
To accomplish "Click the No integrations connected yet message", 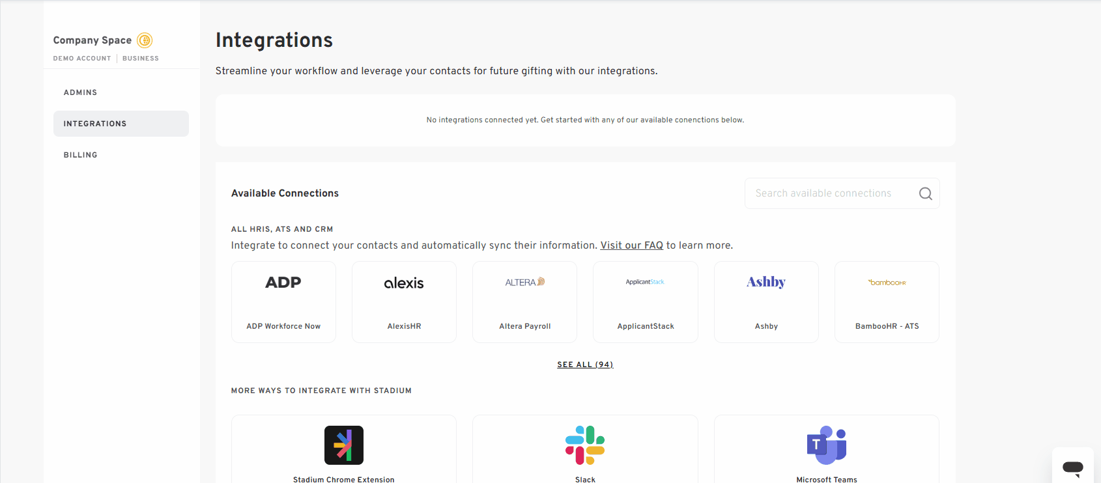I will click(x=585, y=120).
